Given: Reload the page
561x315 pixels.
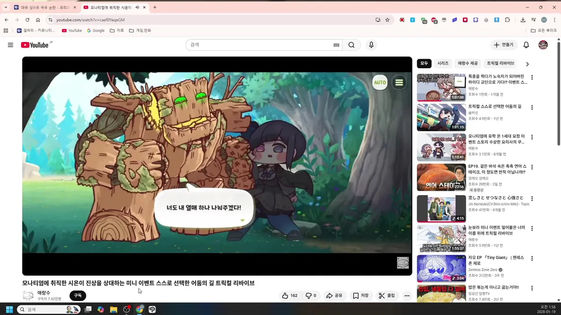Looking at the screenshot, I should 27,20.
